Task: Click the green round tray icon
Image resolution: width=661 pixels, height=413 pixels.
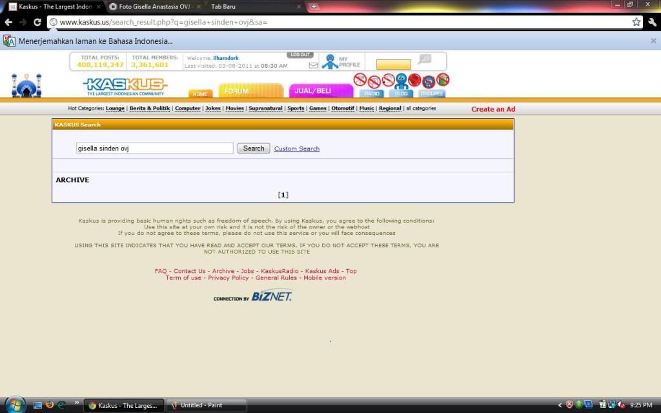Action: [579, 405]
